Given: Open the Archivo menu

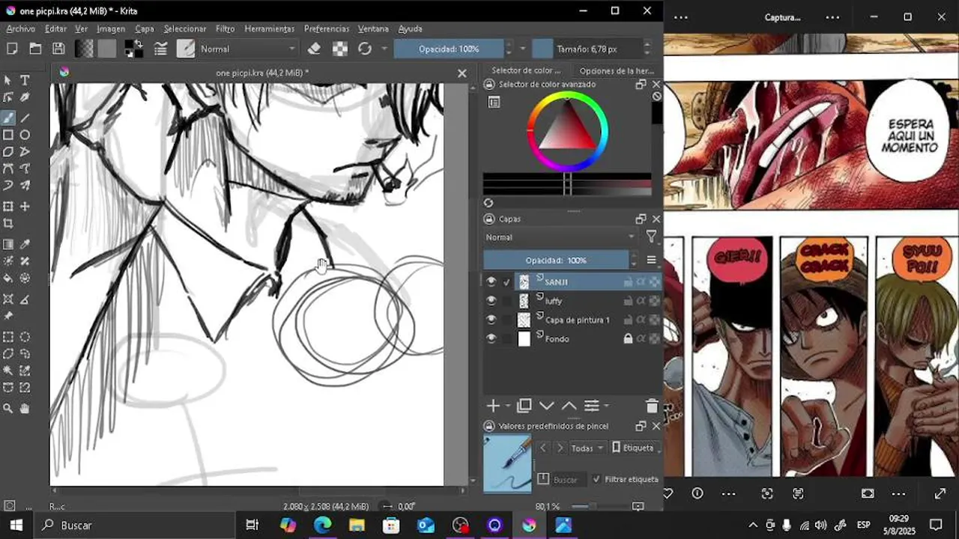Looking at the screenshot, I should 21,28.
